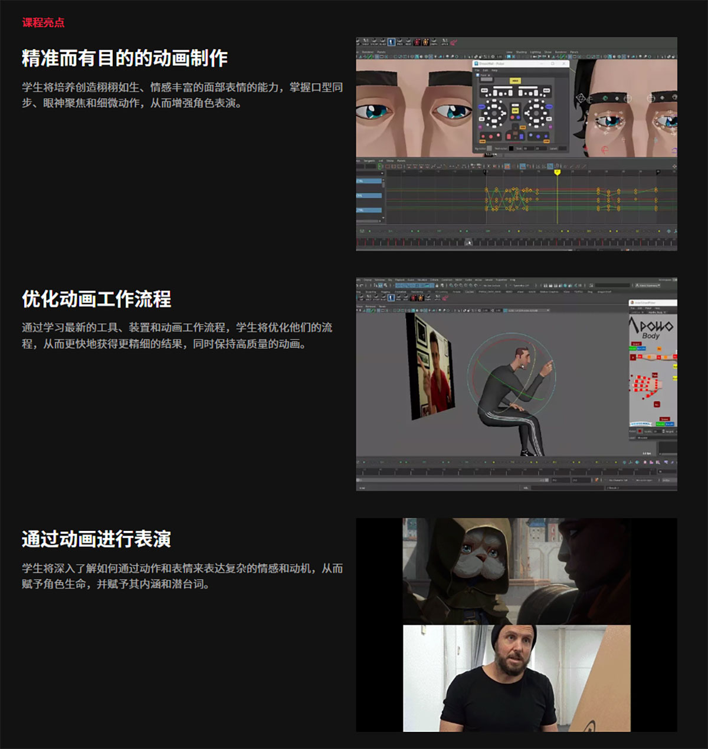Click the red character head icon on the shelf
Image resolution: width=708 pixels, height=749 pixels.
[416, 41]
